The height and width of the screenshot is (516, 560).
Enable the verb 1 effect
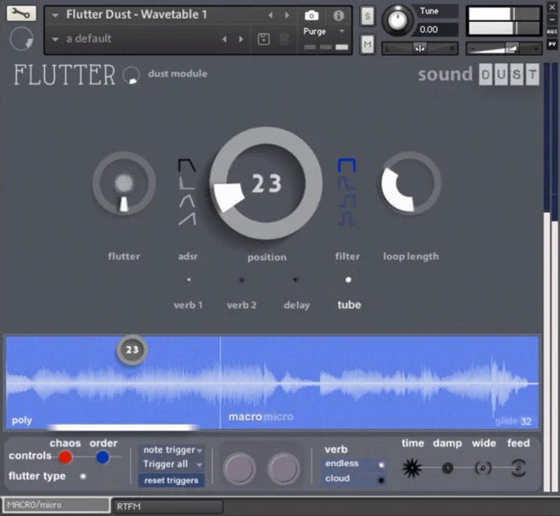click(x=188, y=280)
